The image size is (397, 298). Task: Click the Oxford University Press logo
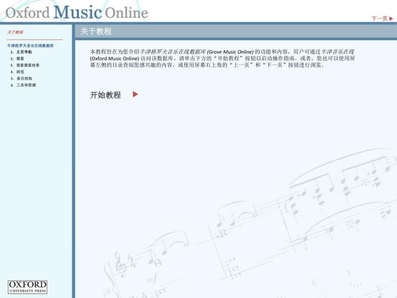pos(28,287)
